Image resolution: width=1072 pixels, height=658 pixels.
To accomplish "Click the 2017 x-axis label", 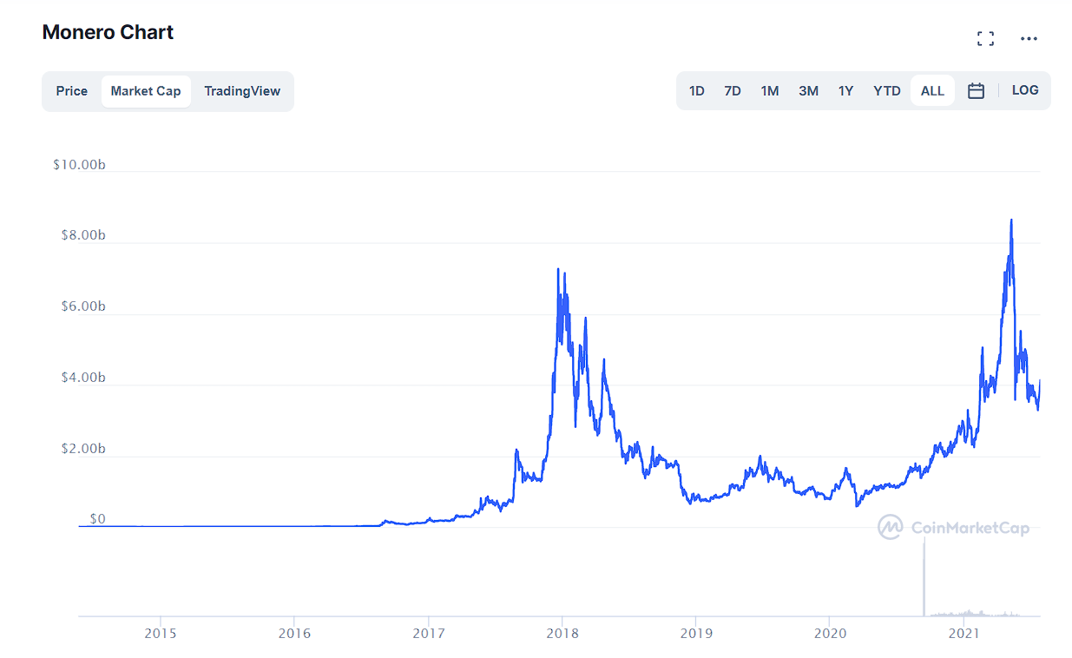I will pyautogui.click(x=428, y=633).
